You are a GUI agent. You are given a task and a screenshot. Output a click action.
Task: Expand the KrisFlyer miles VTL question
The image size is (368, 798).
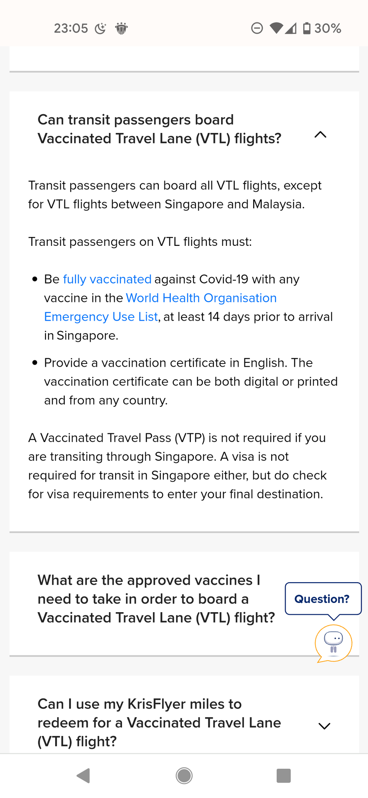pos(324,726)
